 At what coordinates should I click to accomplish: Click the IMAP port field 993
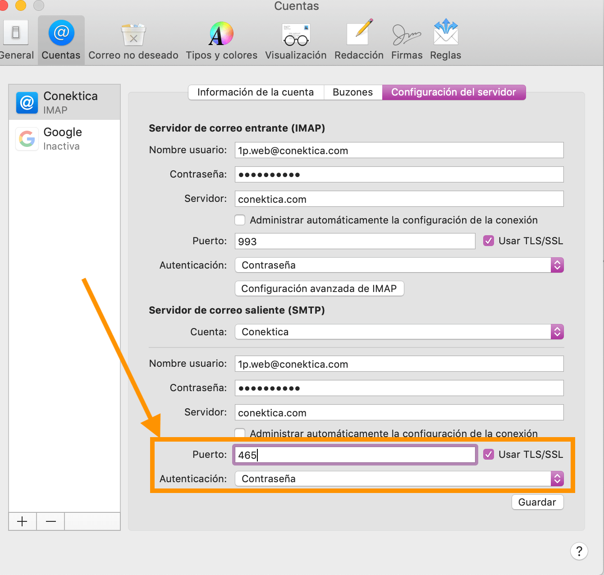(355, 241)
